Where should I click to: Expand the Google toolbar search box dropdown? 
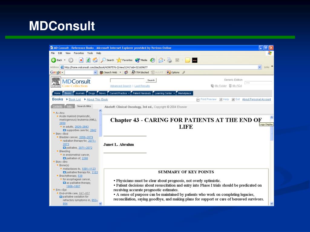(x=95, y=72)
